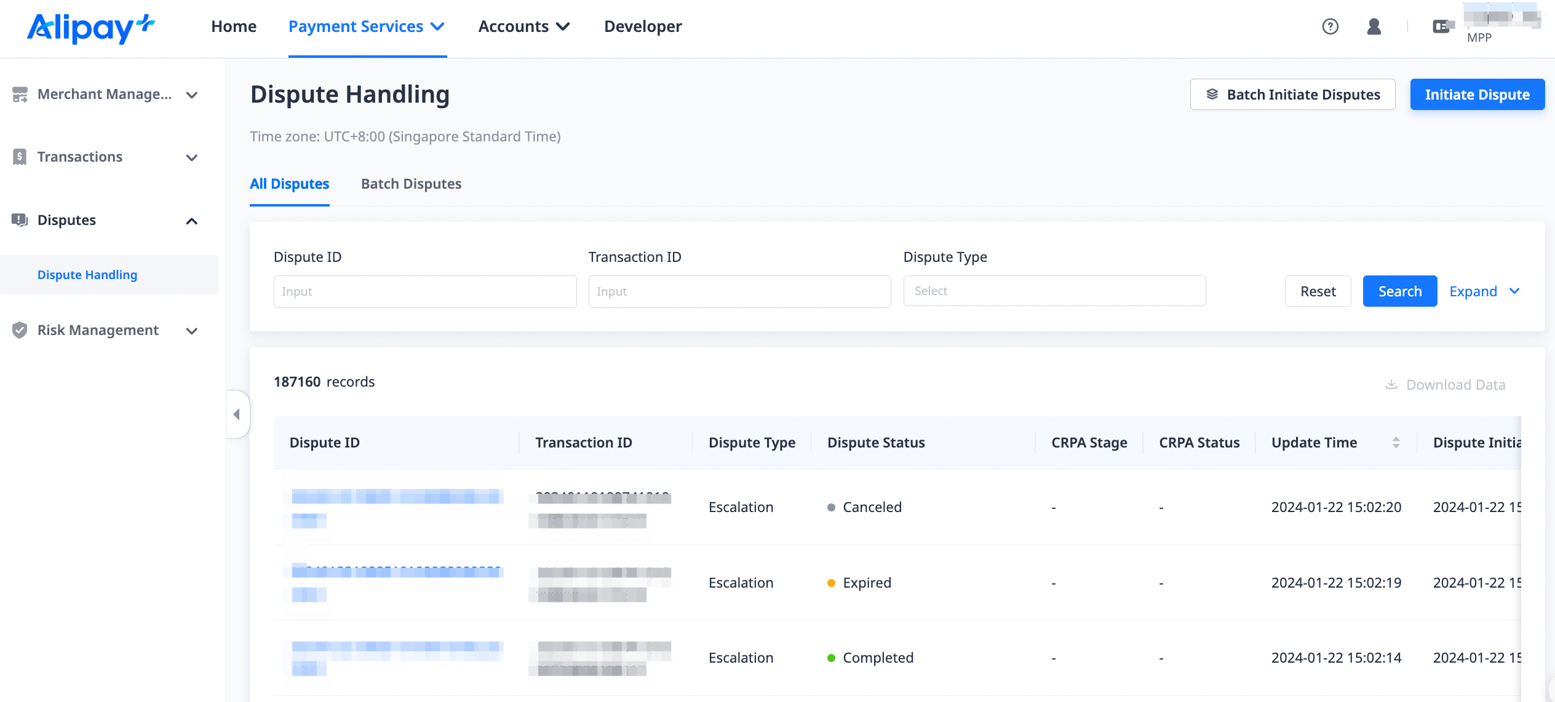
Task: Collapse the Disputes sidebar section
Action: (191, 221)
